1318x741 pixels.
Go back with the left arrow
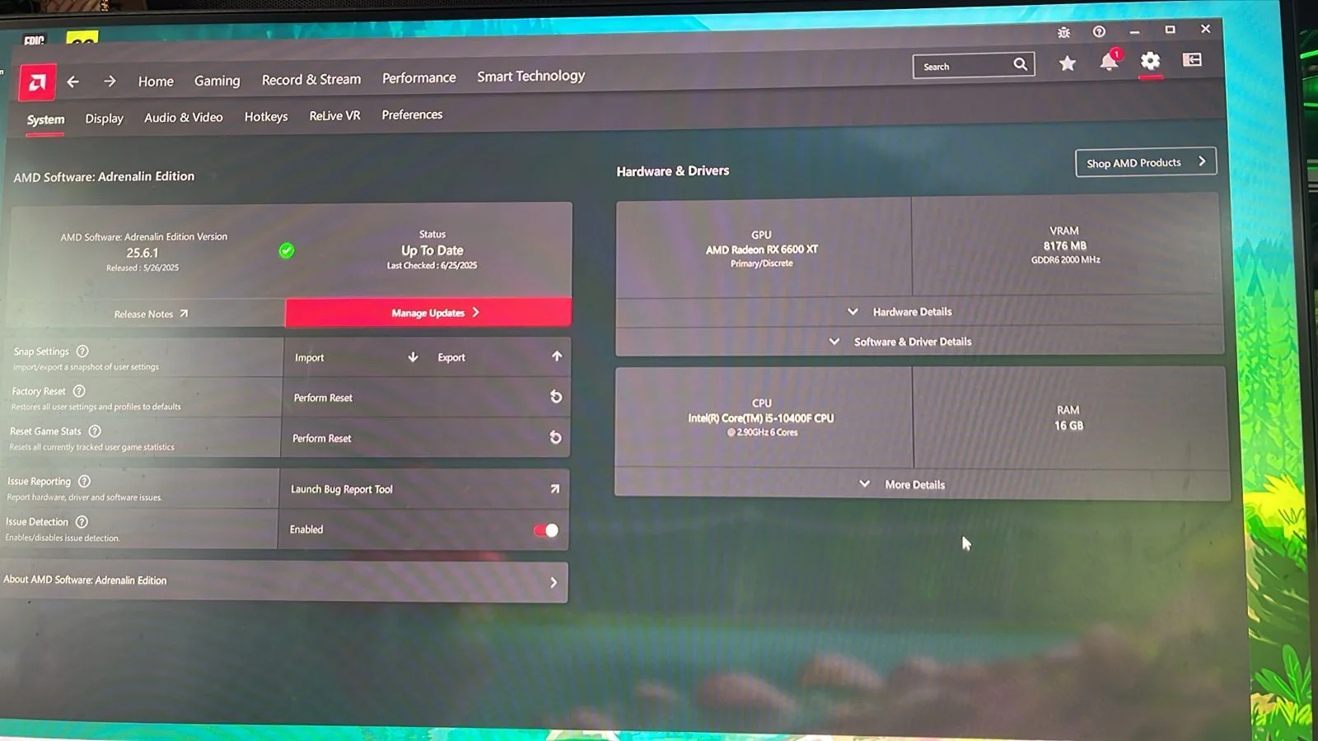[x=73, y=82]
